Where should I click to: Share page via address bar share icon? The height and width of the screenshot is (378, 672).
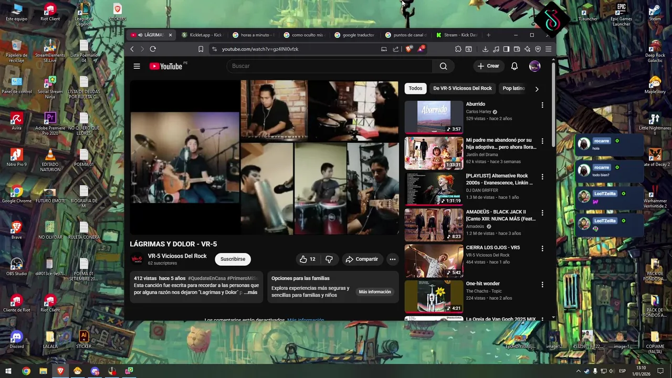click(x=395, y=49)
